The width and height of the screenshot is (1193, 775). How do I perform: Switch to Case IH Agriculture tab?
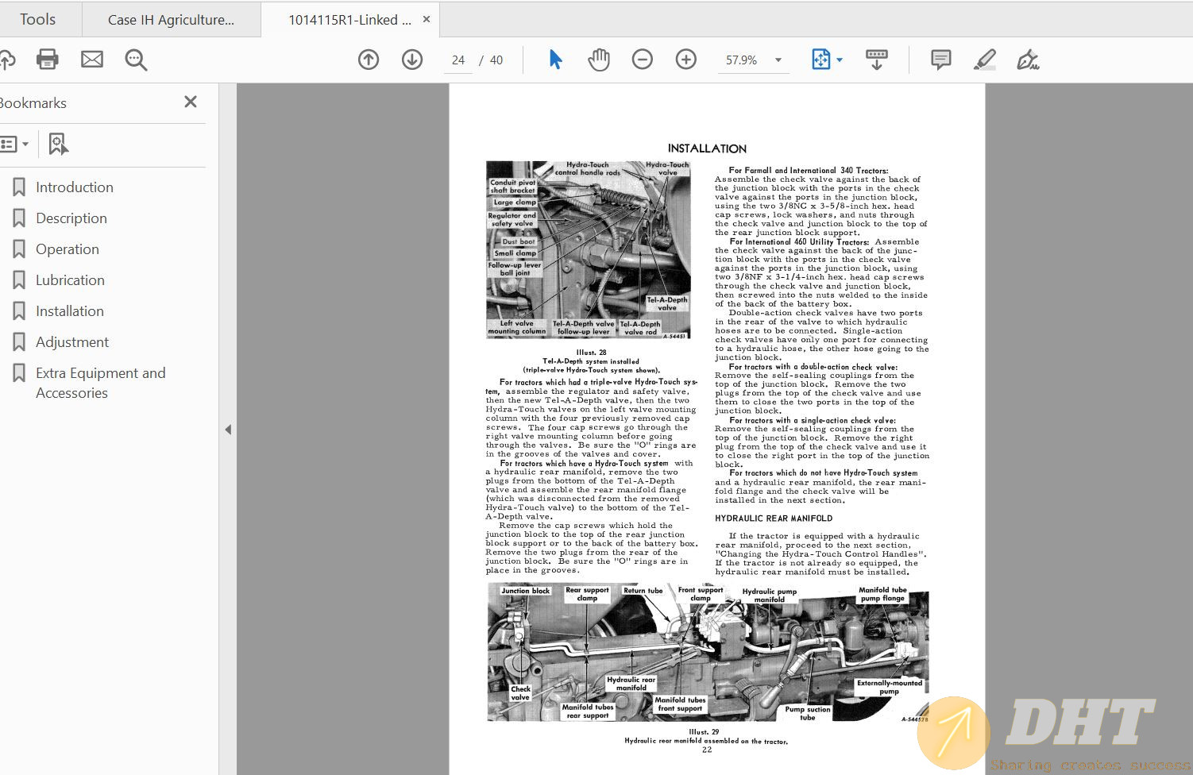(171, 20)
